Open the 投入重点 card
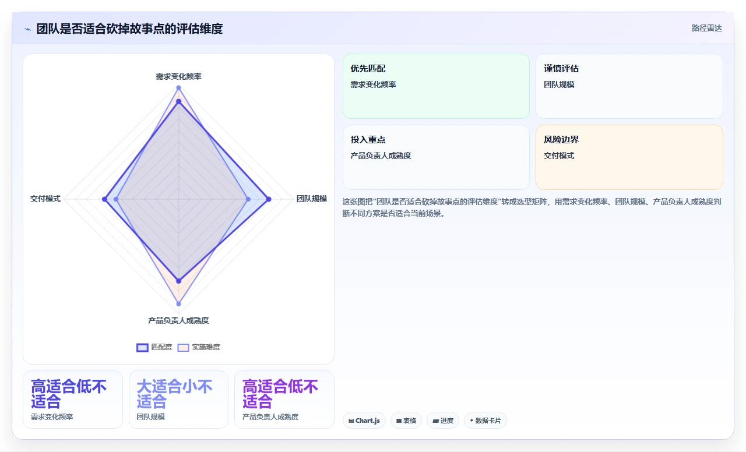The width and height of the screenshot is (746, 452). (x=436, y=157)
